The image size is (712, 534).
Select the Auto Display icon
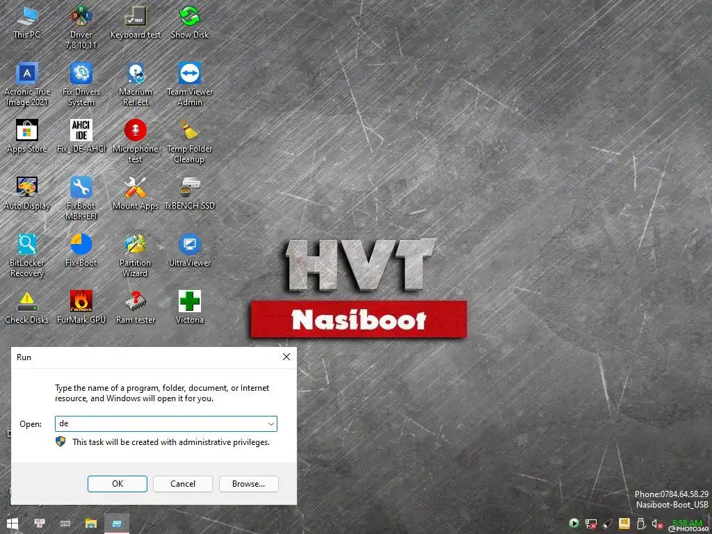click(x=27, y=193)
